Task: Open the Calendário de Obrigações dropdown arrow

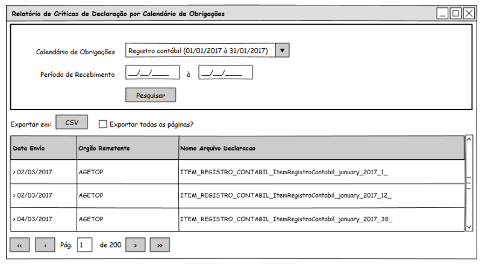Action: coord(283,50)
